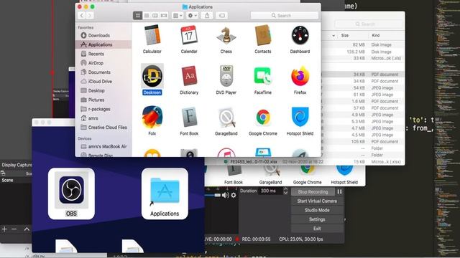Open the Finder action gear menu
460x258 pixels.
(192, 16)
